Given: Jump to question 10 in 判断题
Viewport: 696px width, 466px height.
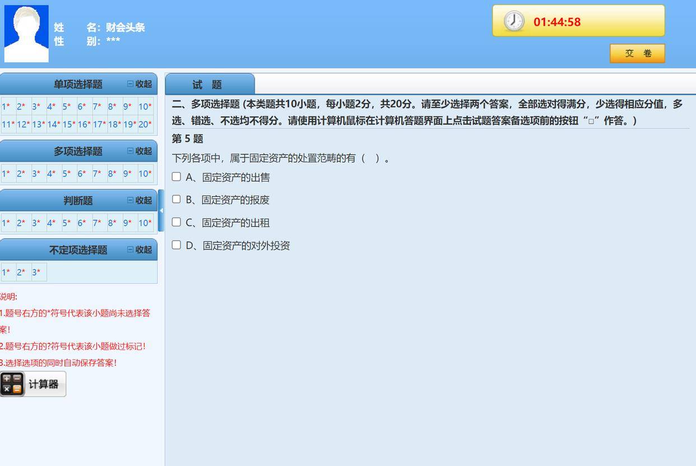Looking at the screenshot, I should (145, 223).
